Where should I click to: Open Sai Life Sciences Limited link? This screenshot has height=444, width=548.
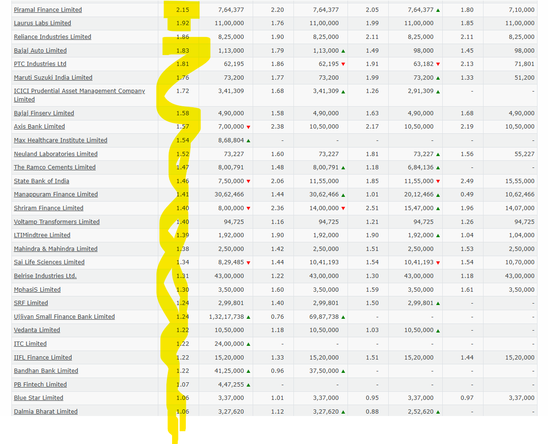pos(49,262)
